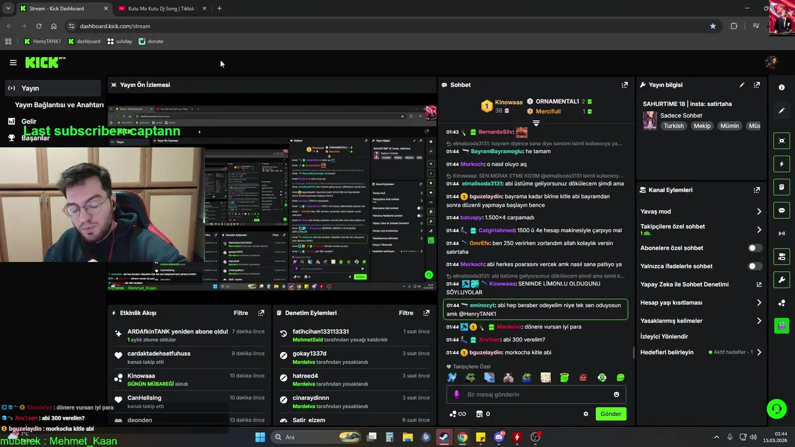Select Yayın in left sidebar
The width and height of the screenshot is (795, 447).
point(53,88)
